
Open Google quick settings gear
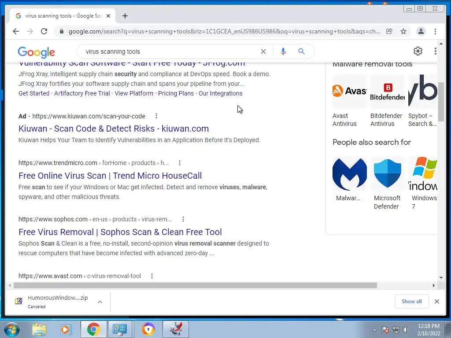(418, 51)
